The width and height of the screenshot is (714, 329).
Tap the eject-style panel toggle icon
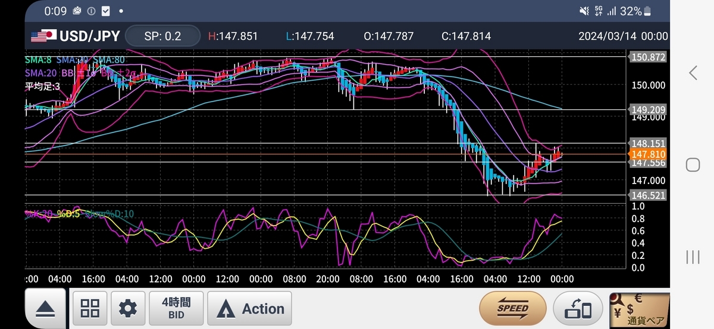click(x=46, y=308)
